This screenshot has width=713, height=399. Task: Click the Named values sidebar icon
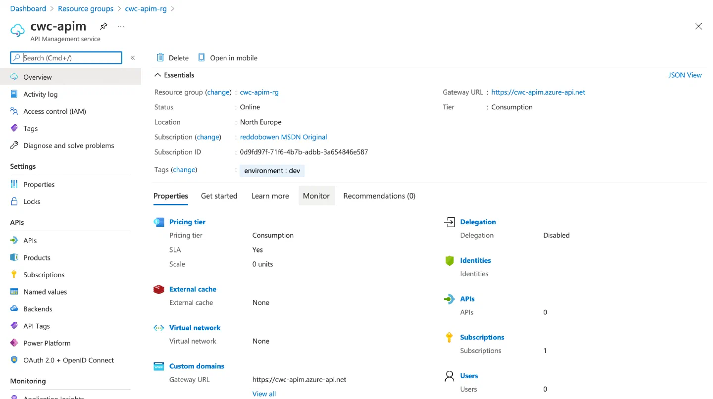[14, 292]
